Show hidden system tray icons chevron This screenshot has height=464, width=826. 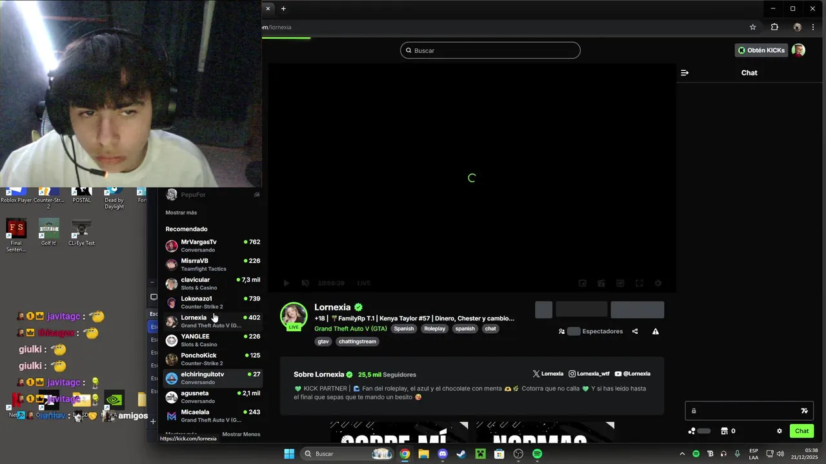click(x=682, y=454)
